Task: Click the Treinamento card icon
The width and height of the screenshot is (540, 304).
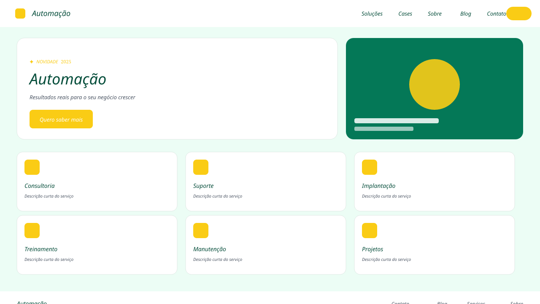Action: [32, 231]
